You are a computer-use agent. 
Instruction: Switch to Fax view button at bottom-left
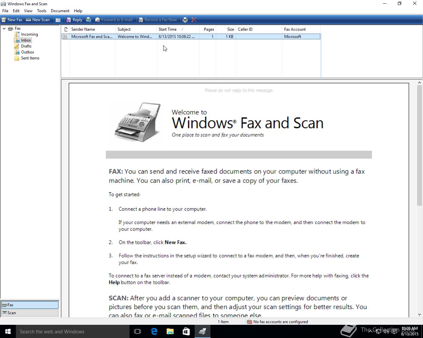point(30,305)
